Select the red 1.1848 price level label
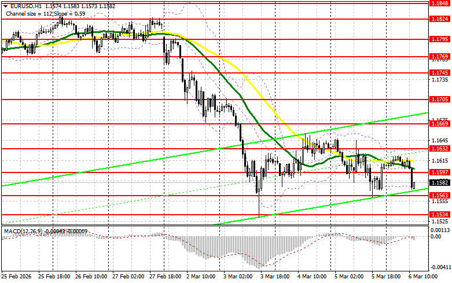Viewport: 452px width, 283px height. click(x=439, y=3)
